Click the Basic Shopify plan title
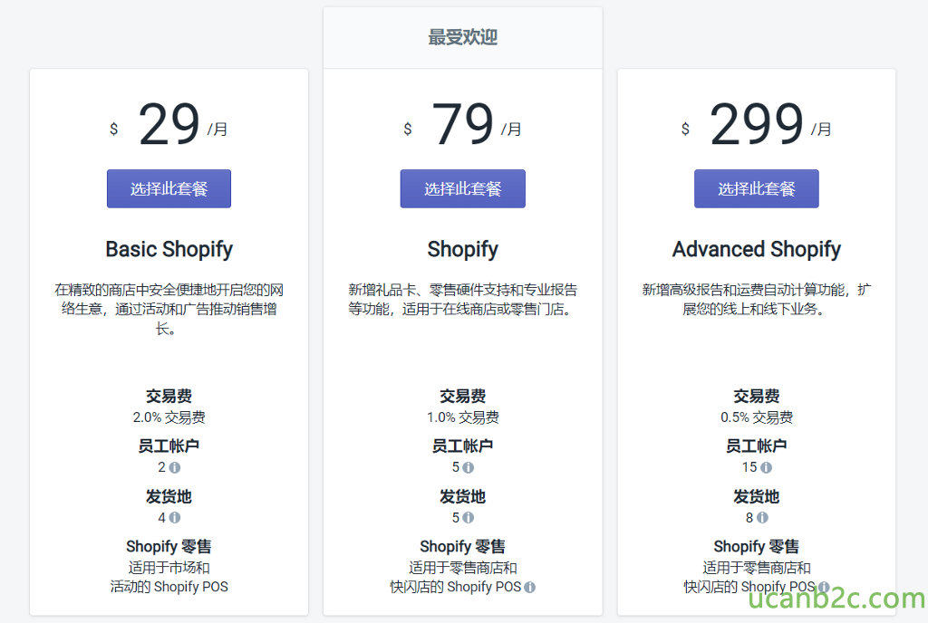Screen dimensions: 928x623 (169, 249)
